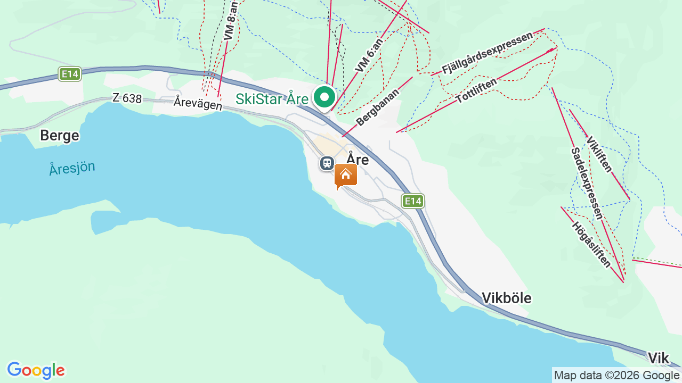The height and width of the screenshot is (383, 682).
Task: Click the Åre train station icon
Action: (x=327, y=163)
